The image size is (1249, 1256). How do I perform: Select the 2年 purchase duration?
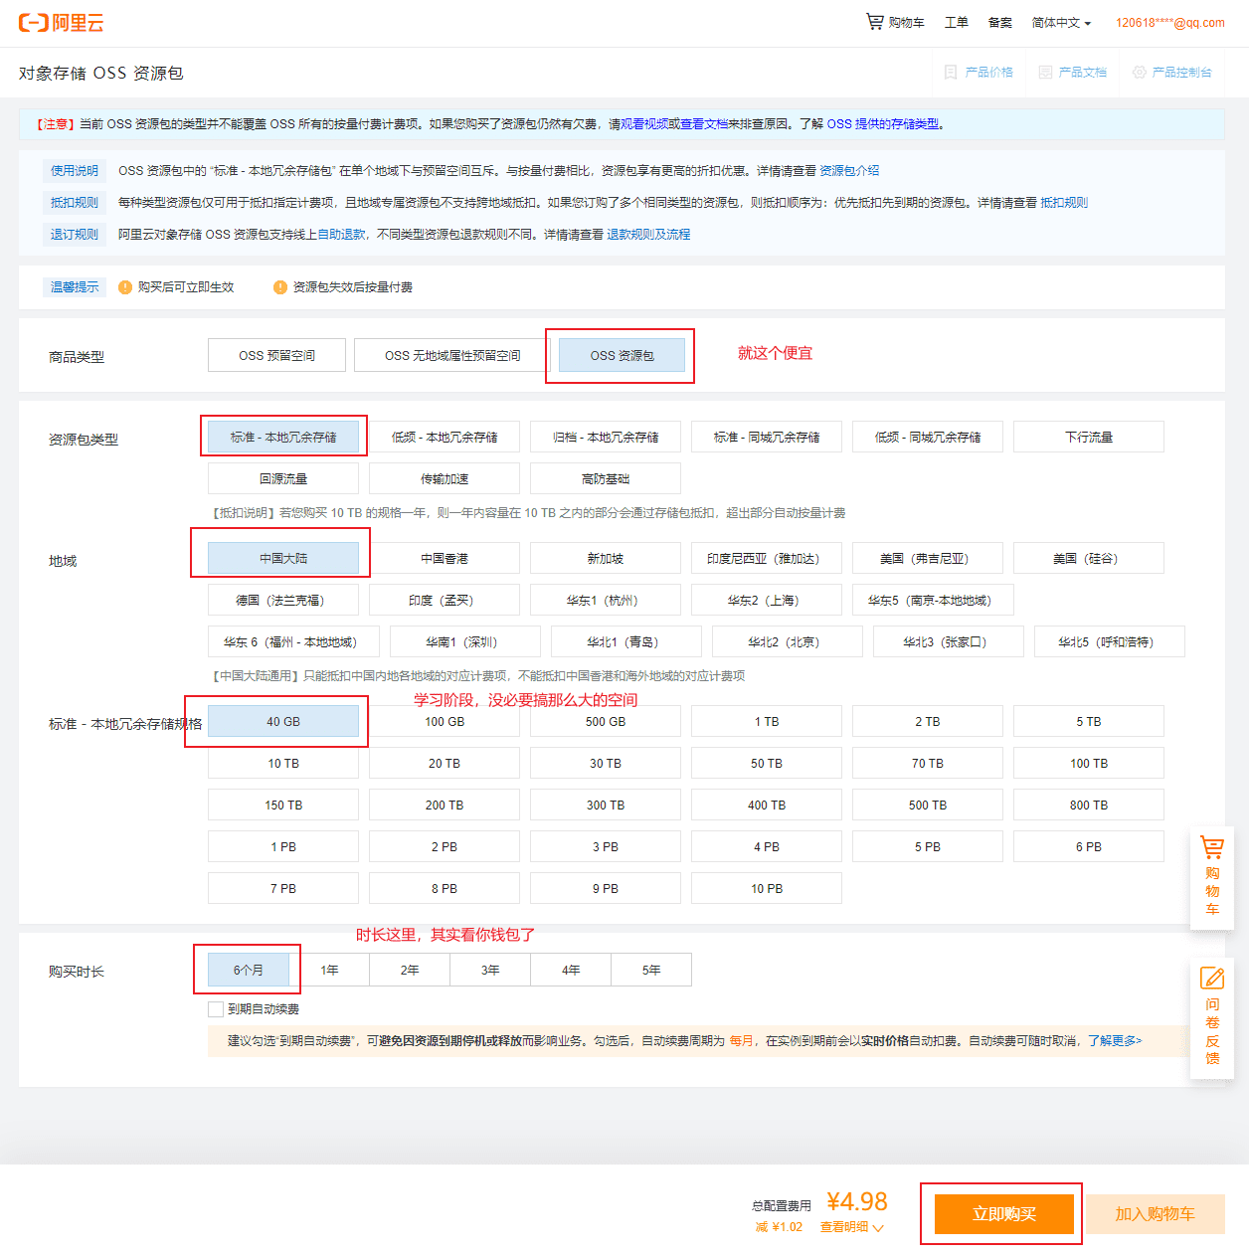tap(410, 970)
